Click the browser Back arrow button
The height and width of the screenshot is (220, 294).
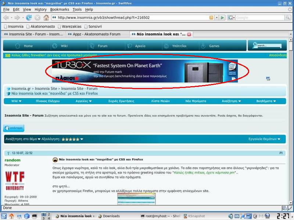[6, 18]
